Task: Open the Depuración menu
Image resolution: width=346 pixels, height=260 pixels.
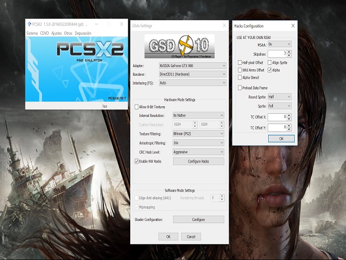Action: [83, 33]
